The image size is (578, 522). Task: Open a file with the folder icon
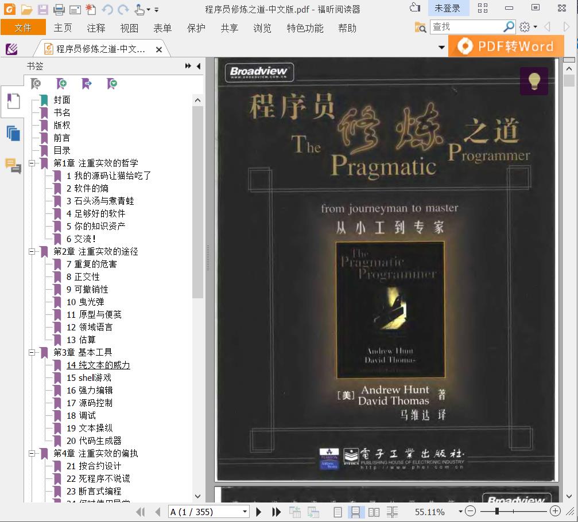26,9
